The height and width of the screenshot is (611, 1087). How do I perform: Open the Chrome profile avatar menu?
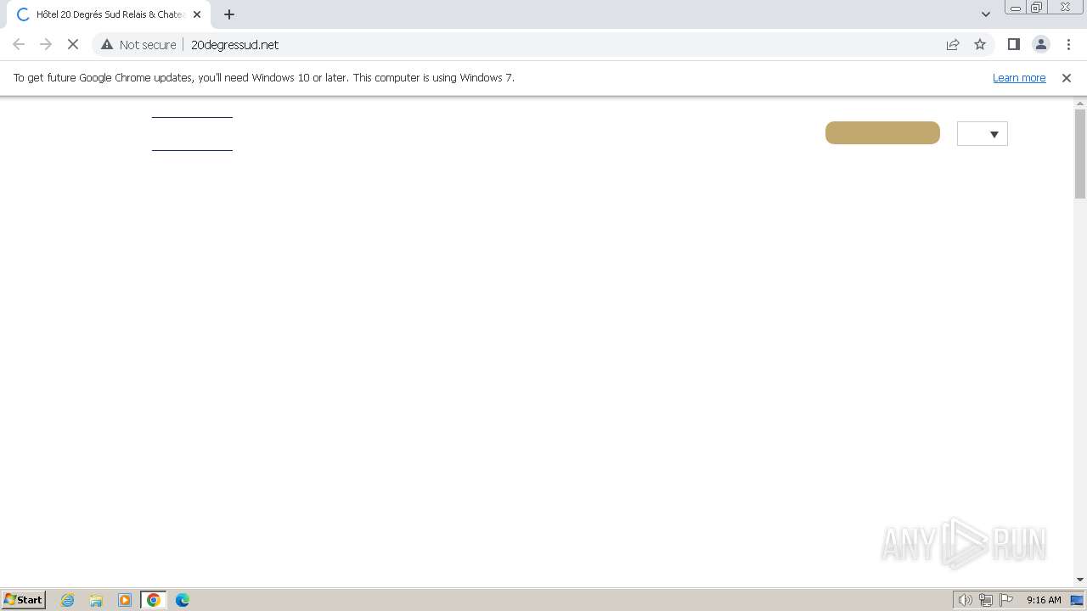1040,44
